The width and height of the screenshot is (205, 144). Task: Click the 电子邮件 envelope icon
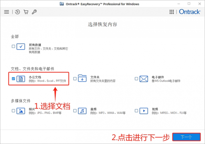click(x=144, y=79)
